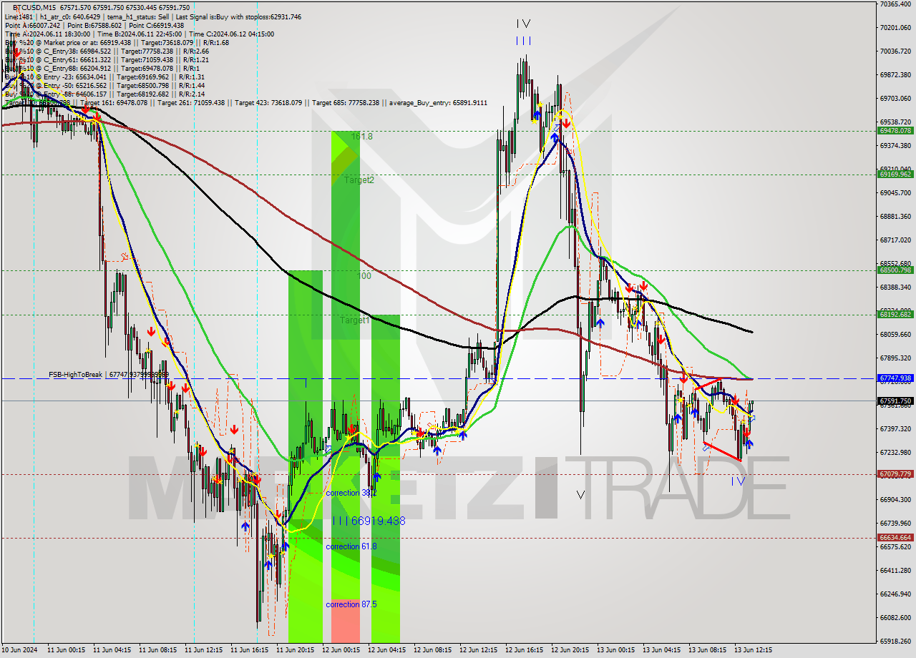Click the 11 Jun 12:15 time label

click(x=203, y=651)
